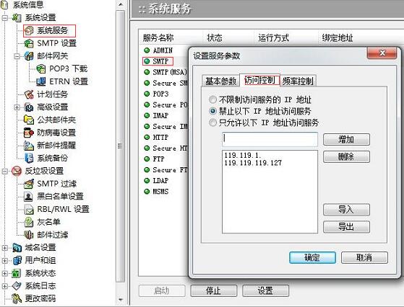Select the 119.119.119.127 list entry
Viewport: 404px width, 307px height.
point(253,163)
